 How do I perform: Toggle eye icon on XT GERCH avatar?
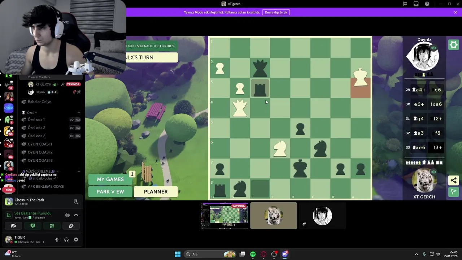click(x=434, y=172)
